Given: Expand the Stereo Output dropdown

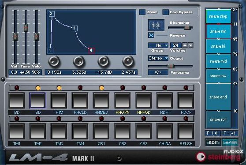Looking at the screenshot, I should point(158,58).
